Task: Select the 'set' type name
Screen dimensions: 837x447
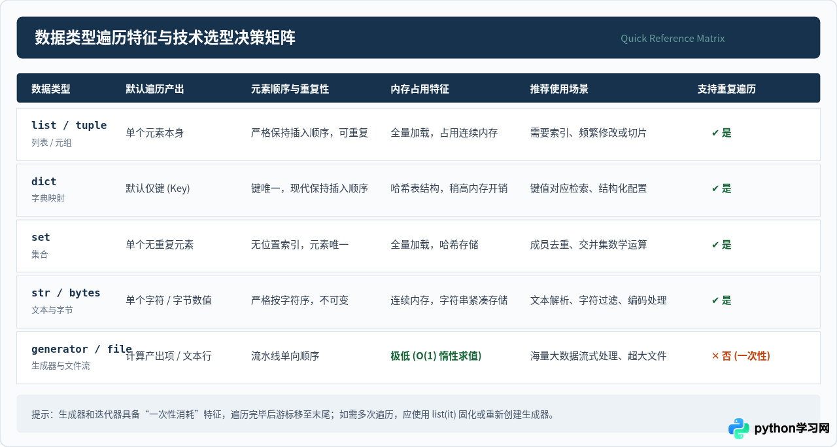Action: [x=41, y=238]
